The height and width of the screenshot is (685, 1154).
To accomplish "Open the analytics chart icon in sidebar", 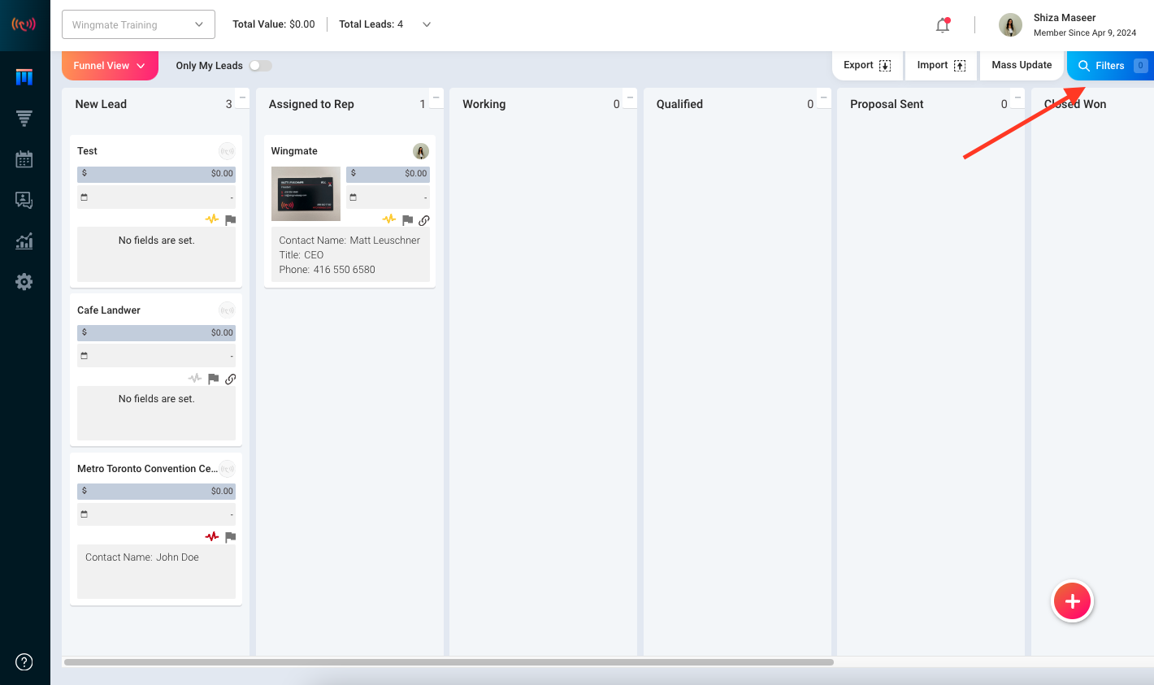I will (24, 241).
